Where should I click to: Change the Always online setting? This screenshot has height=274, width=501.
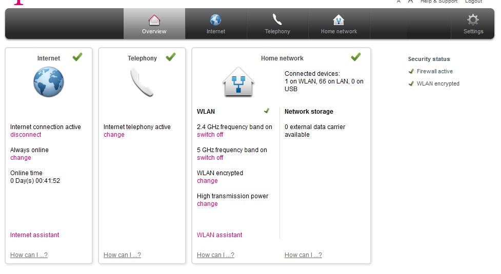tap(21, 158)
